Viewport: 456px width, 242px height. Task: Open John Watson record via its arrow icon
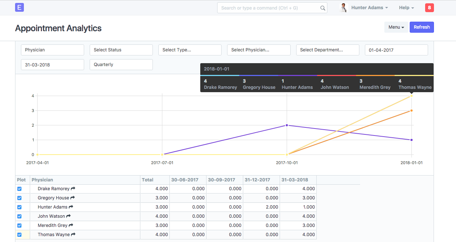coord(68,216)
